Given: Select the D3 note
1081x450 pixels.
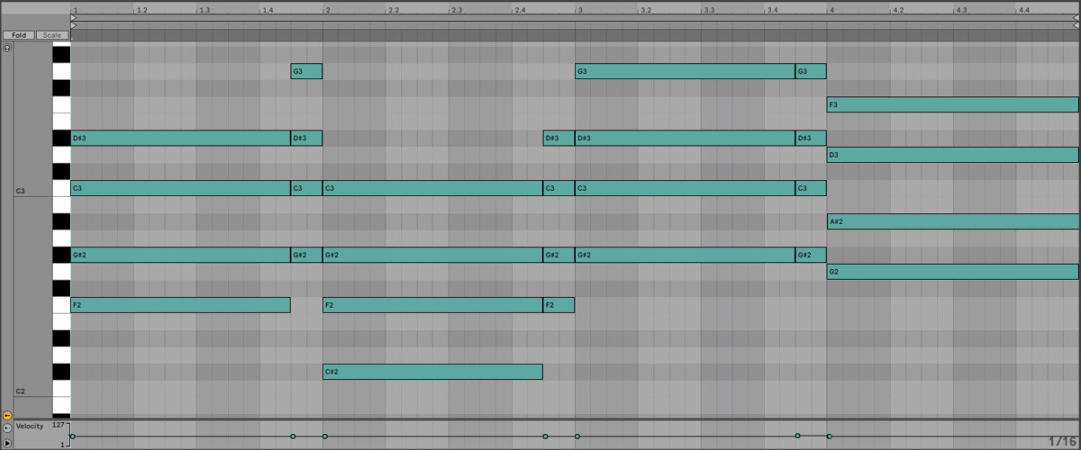Looking at the screenshot, I should pos(952,155).
